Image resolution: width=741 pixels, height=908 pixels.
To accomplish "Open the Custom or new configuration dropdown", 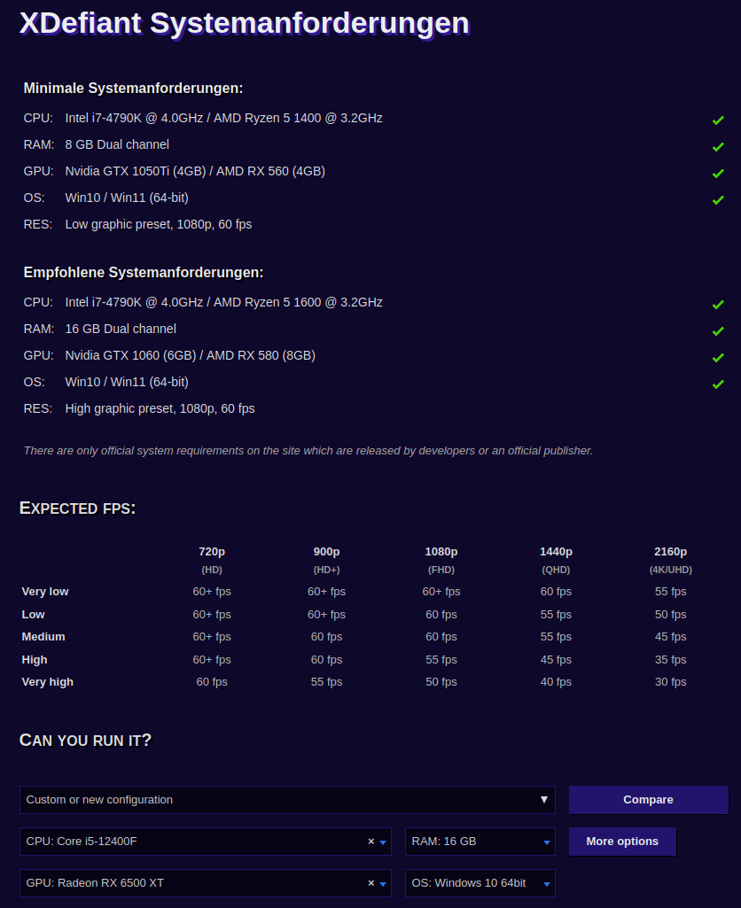I will click(x=545, y=799).
